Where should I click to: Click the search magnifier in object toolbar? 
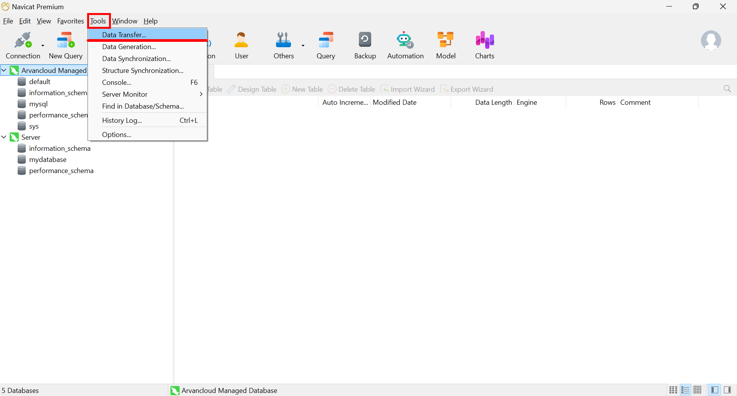[727, 89]
